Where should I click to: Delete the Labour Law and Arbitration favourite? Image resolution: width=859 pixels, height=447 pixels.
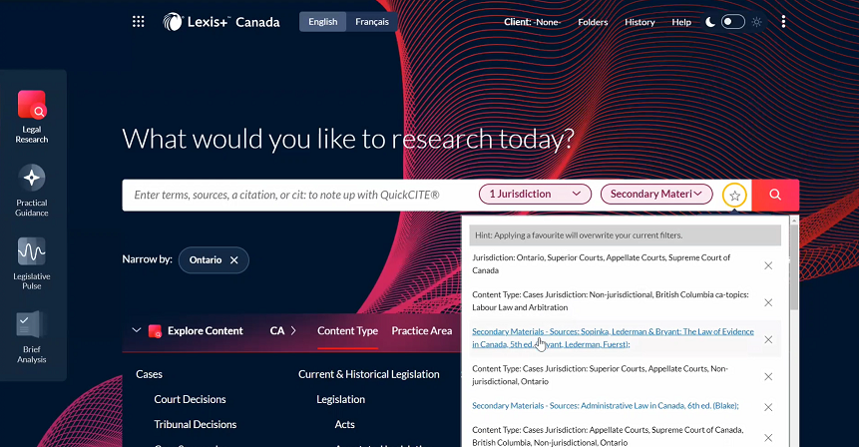(768, 302)
